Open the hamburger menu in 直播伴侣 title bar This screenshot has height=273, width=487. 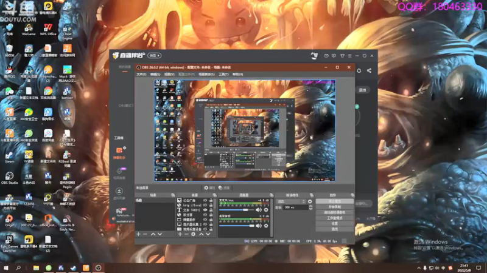coord(349,56)
